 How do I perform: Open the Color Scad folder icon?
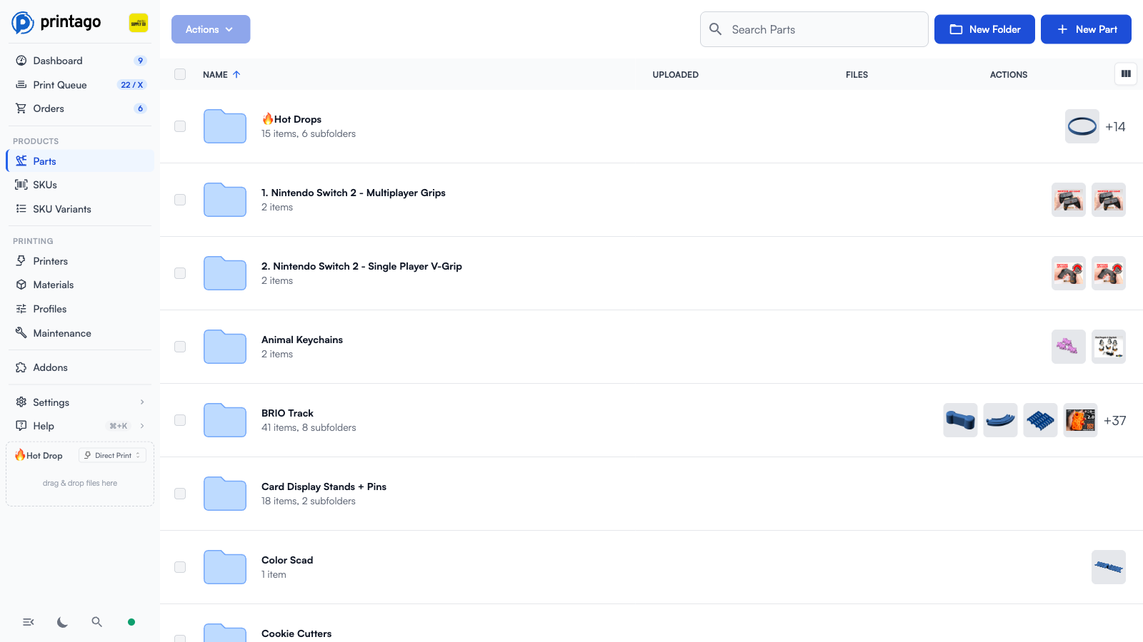(225, 567)
